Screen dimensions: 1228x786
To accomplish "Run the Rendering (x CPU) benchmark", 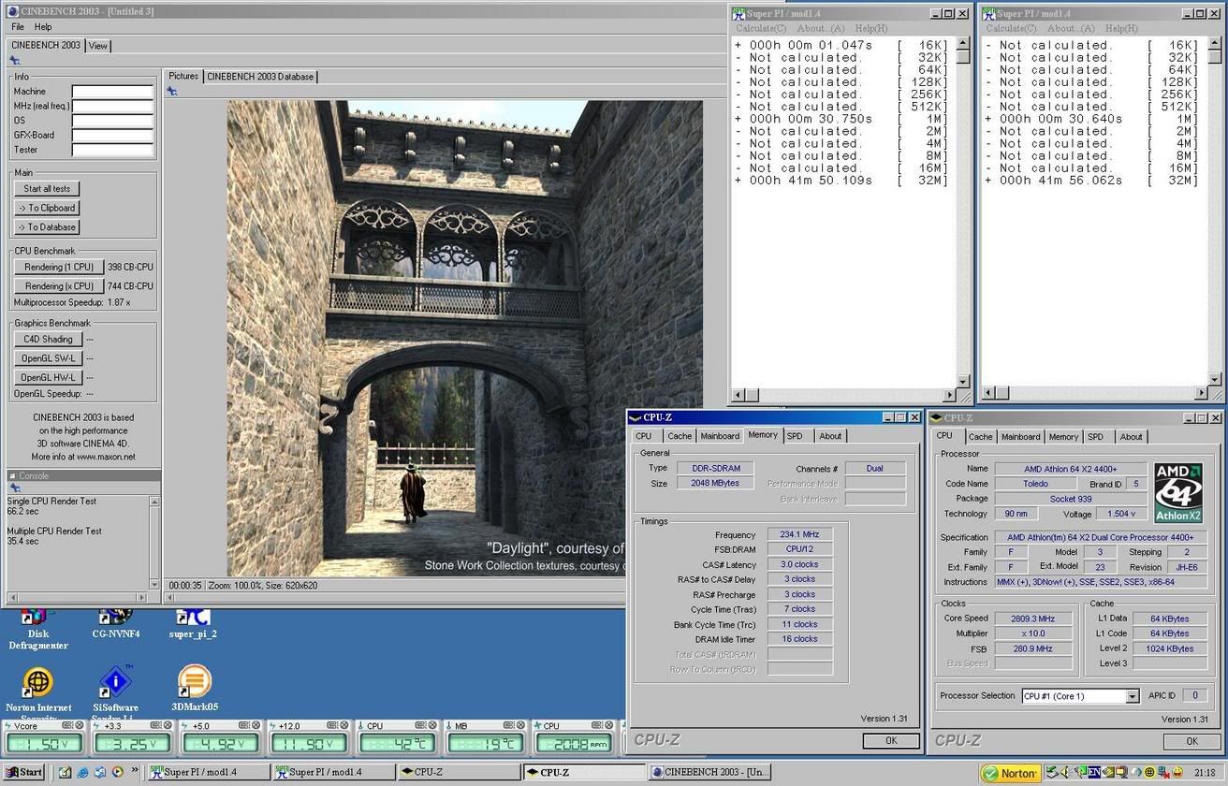I will coord(58,286).
